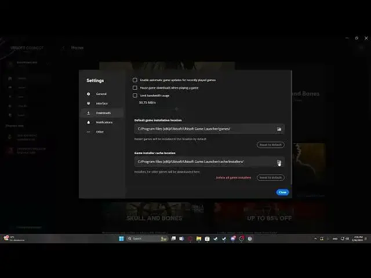Close the Settings dialog
This screenshot has height=278, width=371.
[x=282, y=192]
